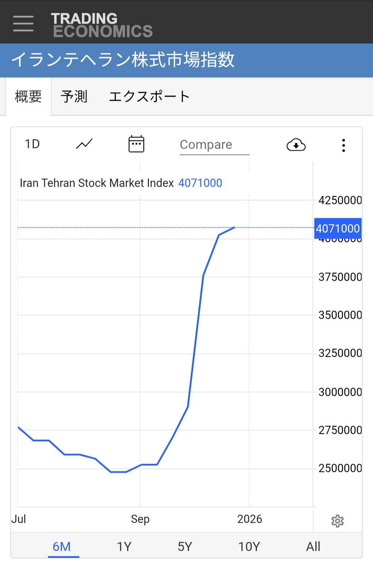
Task: Select the 5Y time range
Action: (185, 547)
